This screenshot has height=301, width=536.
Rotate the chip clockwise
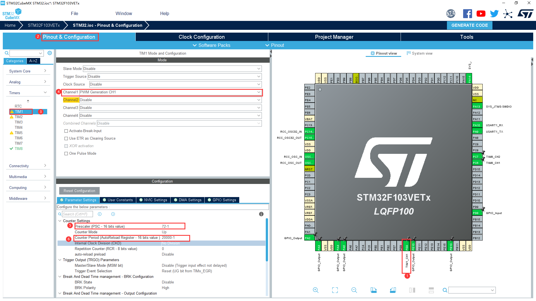(x=374, y=290)
